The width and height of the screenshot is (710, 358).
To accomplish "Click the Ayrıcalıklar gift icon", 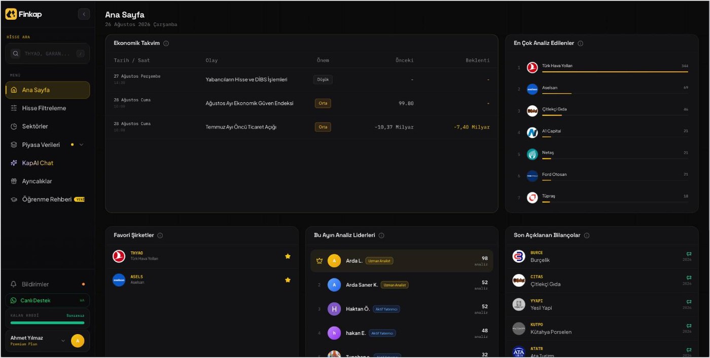I will coord(14,181).
